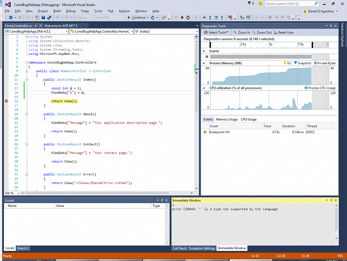Switch to Exception Settings tab
Screen dimensions: 347x261
pos(202,248)
